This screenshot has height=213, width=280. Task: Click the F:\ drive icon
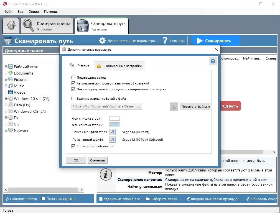tap(11, 118)
